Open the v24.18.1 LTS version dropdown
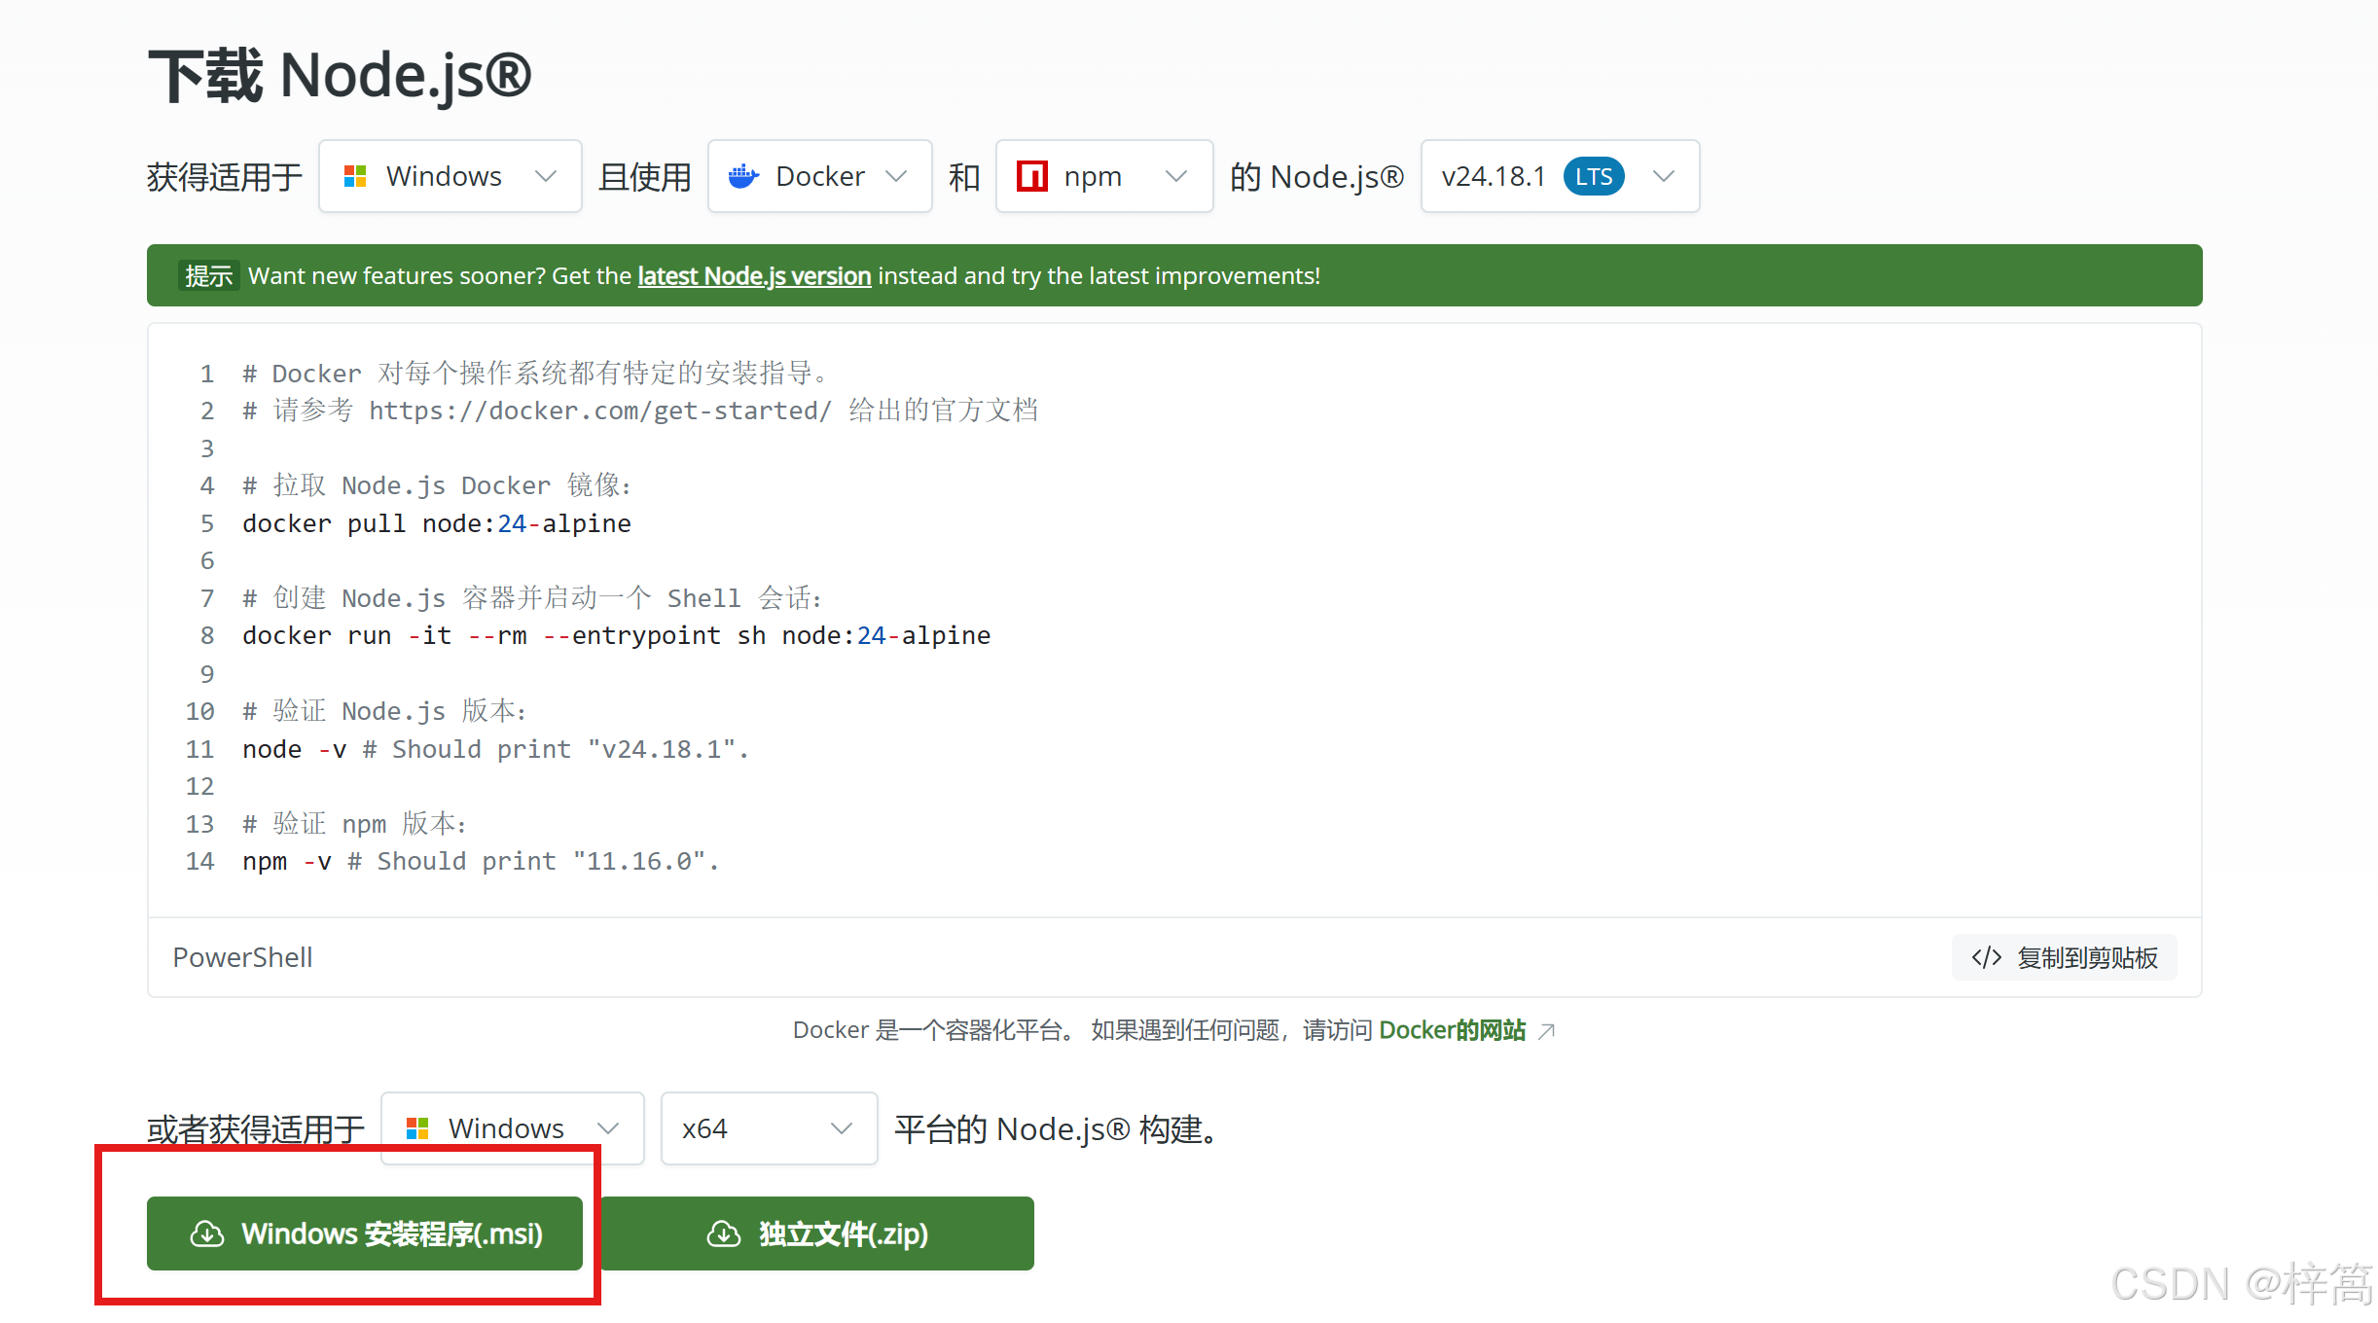This screenshot has height=1323, width=2378. click(x=1560, y=176)
